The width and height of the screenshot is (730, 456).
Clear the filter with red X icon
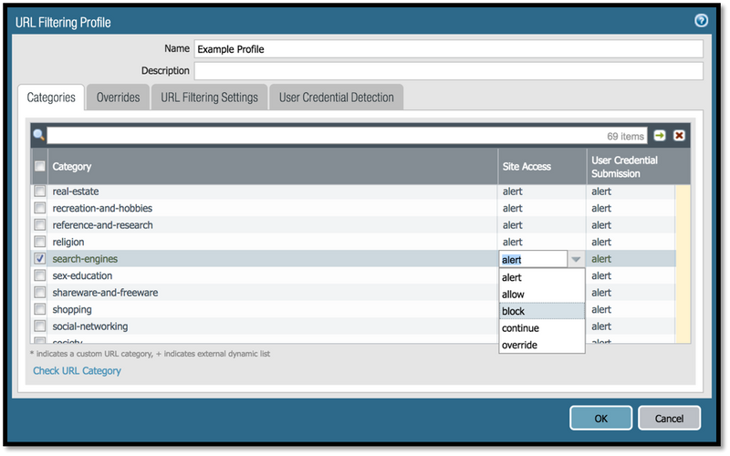(679, 135)
